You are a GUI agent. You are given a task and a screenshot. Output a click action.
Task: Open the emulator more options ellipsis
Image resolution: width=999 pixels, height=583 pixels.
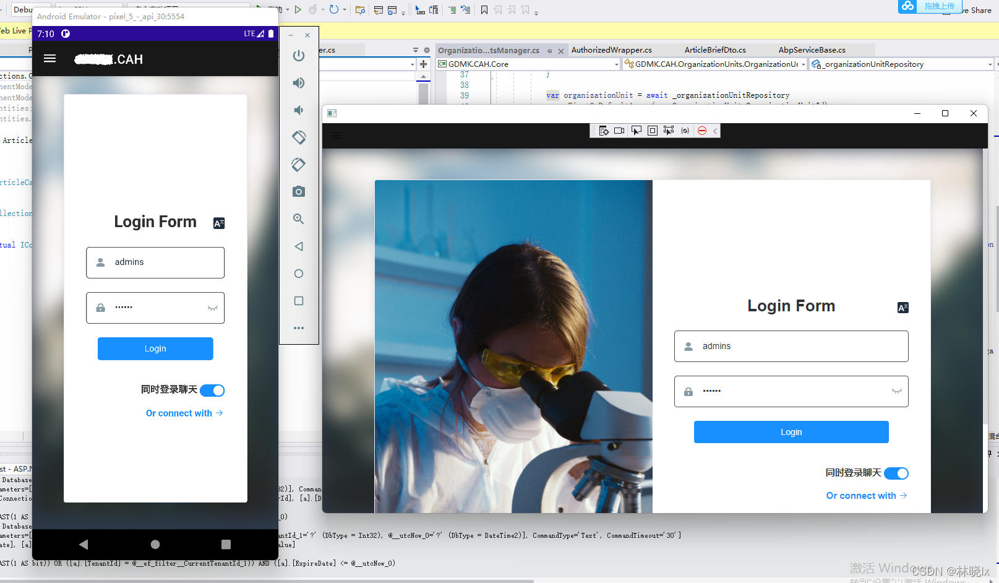coord(299,328)
